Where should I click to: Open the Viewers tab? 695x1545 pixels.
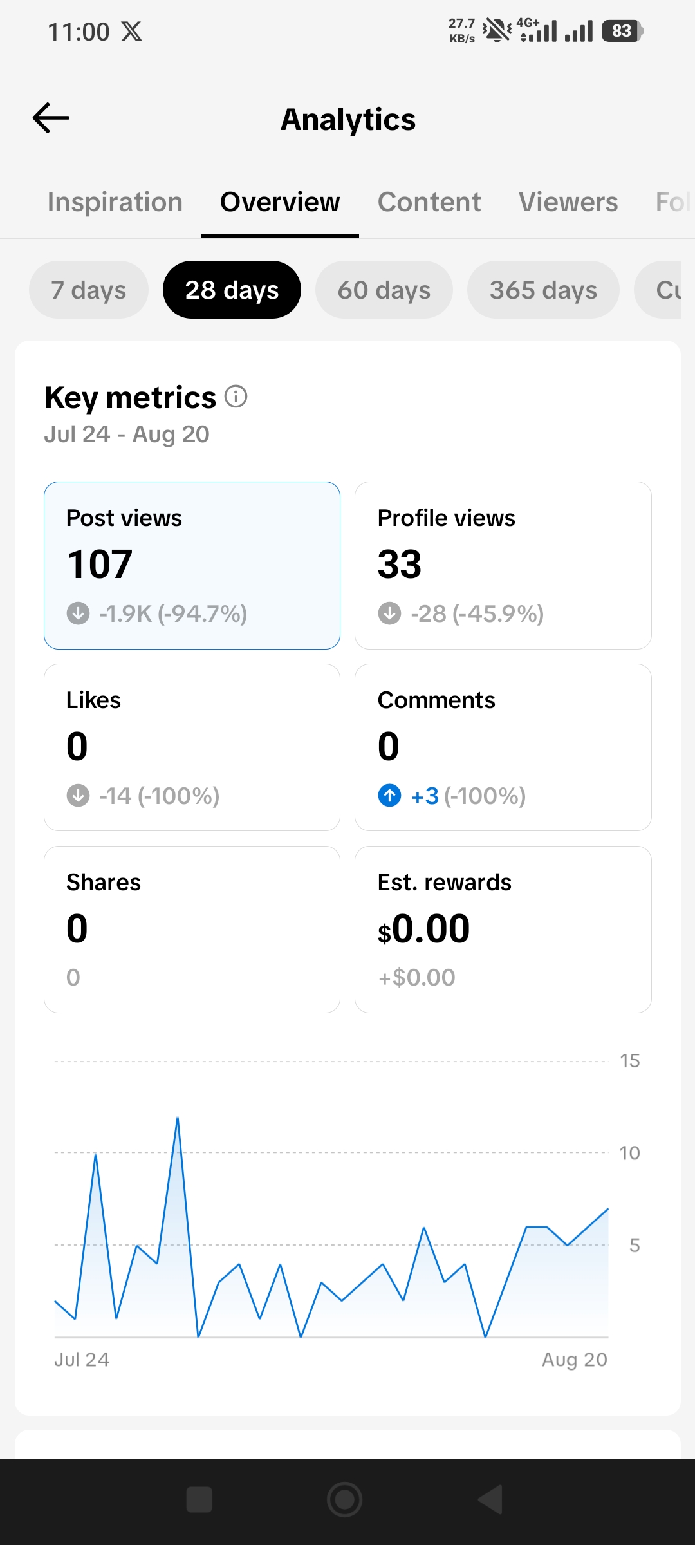tap(568, 202)
